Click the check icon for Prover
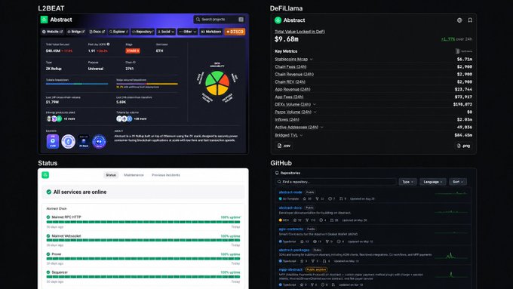The width and height of the screenshot is (513, 289). point(48,254)
